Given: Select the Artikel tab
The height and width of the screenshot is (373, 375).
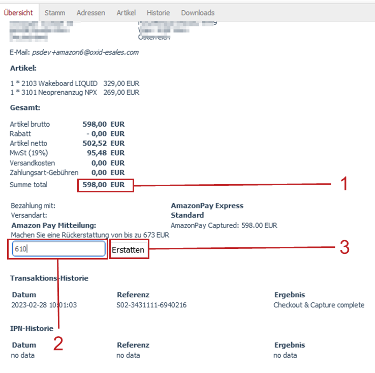Looking at the screenshot, I should (x=126, y=13).
